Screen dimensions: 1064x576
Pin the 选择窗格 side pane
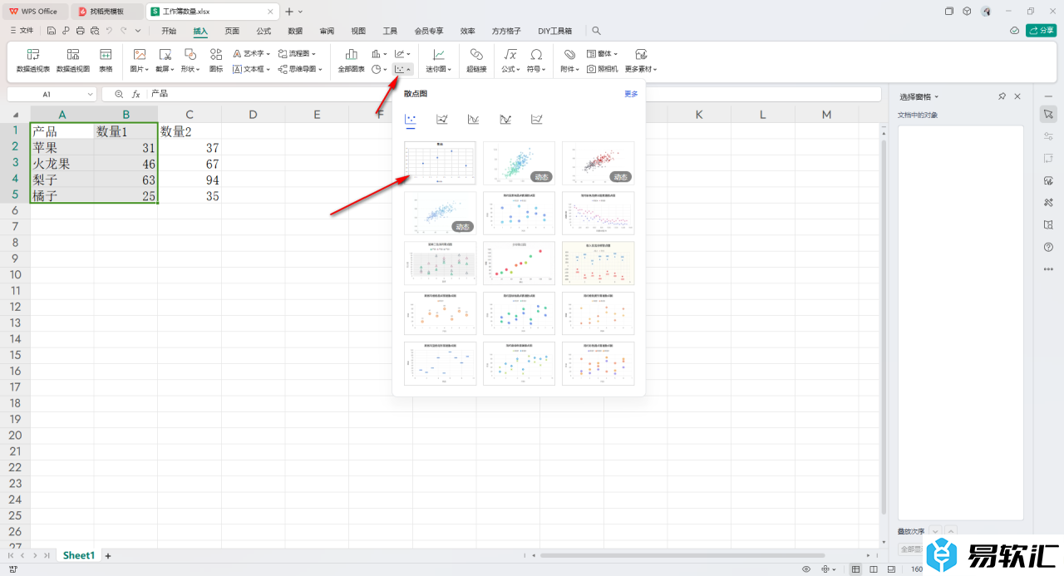1002,96
